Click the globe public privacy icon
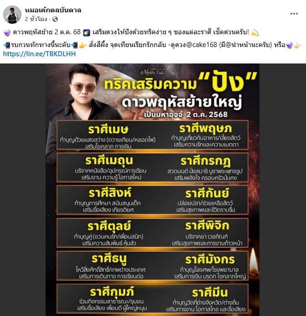 tap(55, 19)
